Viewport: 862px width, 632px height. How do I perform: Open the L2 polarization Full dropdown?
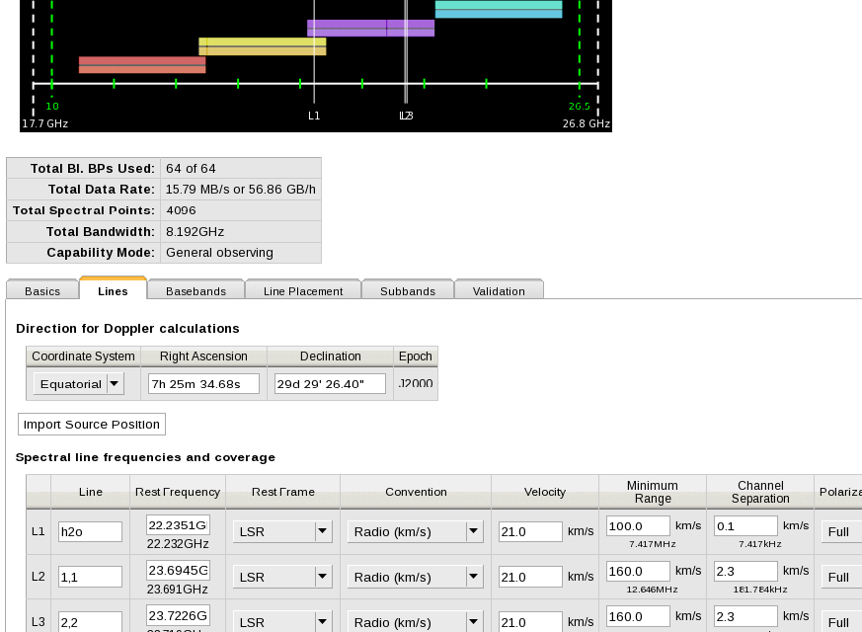point(840,577)
